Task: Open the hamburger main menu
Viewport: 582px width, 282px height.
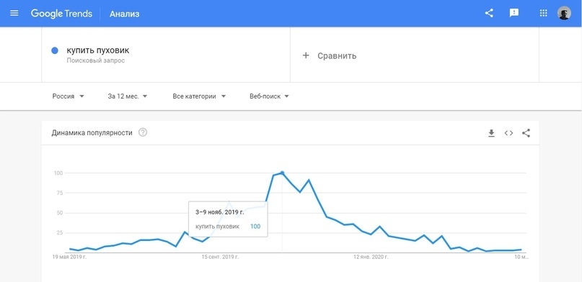Action: click(14, 14)
